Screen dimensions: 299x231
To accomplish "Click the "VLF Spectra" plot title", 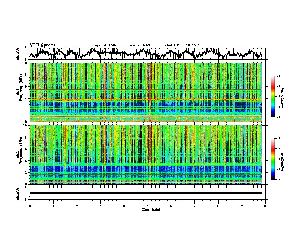I will (x=43, y=45).
